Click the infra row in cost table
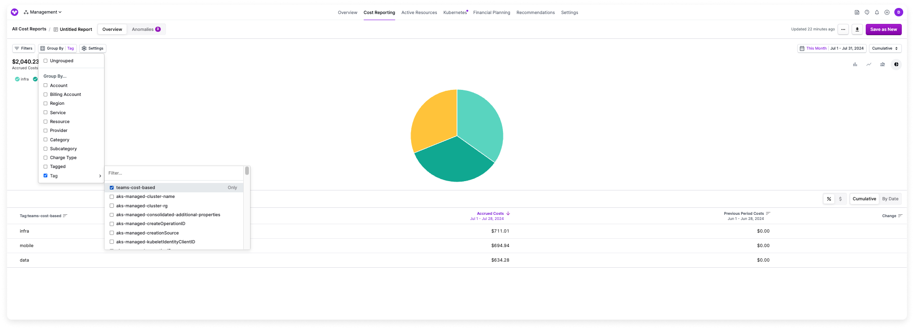This screenshot has height=329, width=914. (x=457, y=231)
